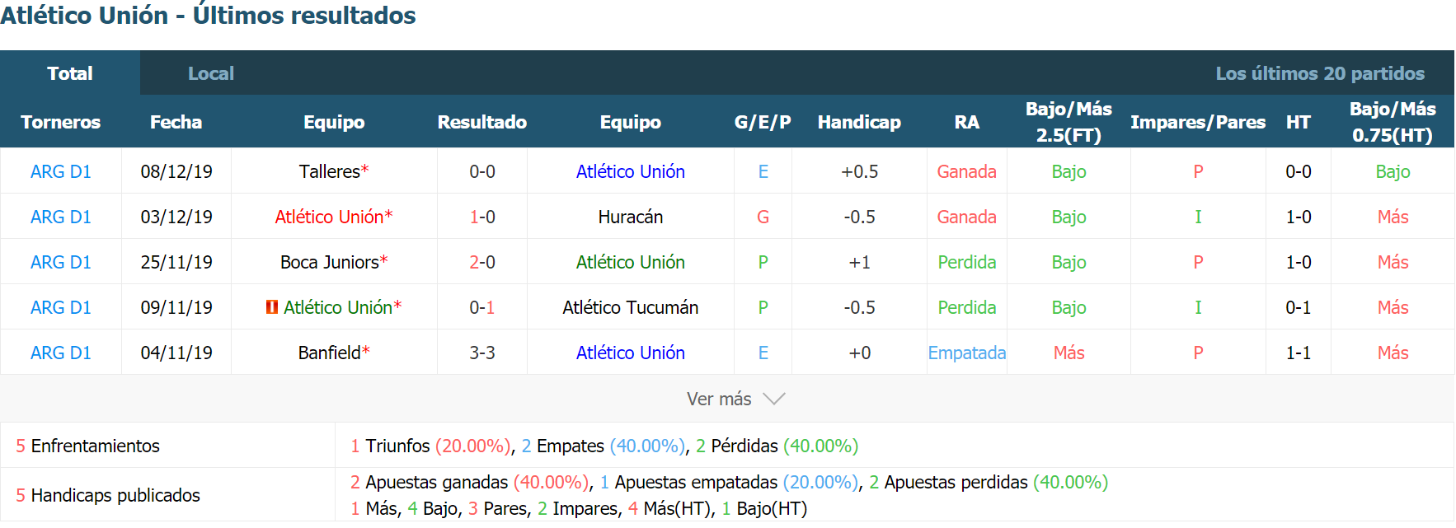The width and height of the screenshot is (1456, 528).
Task: Click blue Atlético Unión in Talleres row
Action: (x=631, y=171)
